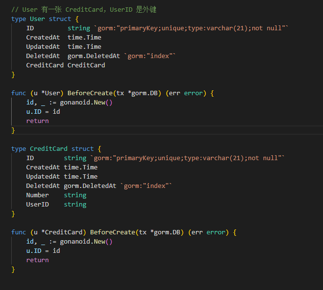Click the Number field in CreditCard struct
Screen dimensions: 323x290
[x=38, y=195]
